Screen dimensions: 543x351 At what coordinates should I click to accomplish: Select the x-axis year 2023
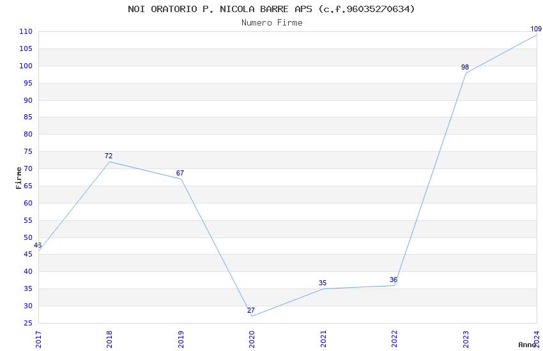point(466,340)
